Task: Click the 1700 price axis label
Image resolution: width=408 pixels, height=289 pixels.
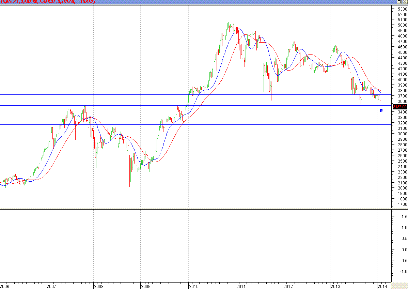Action: 402,204
